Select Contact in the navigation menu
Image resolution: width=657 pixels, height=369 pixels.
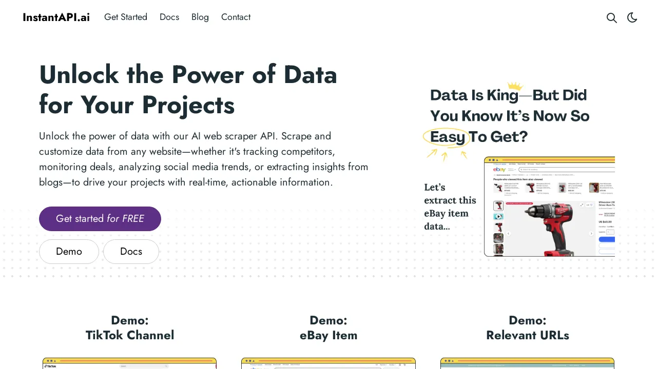tap(236, 17)
